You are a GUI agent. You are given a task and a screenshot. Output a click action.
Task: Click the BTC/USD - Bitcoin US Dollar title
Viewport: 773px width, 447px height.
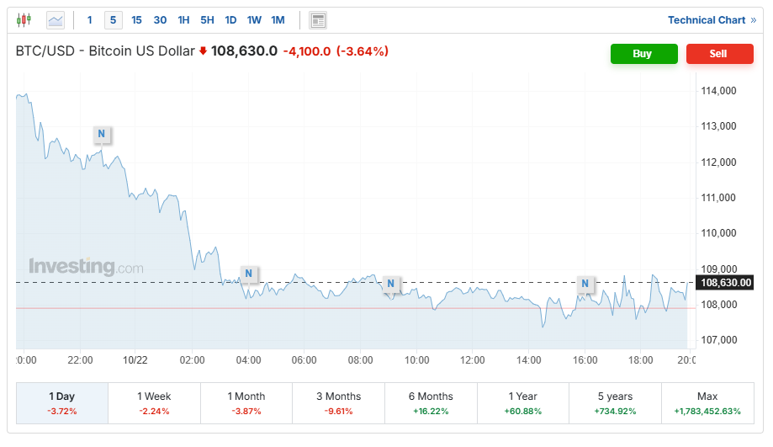pyautogui.click(x=105, y=51)
